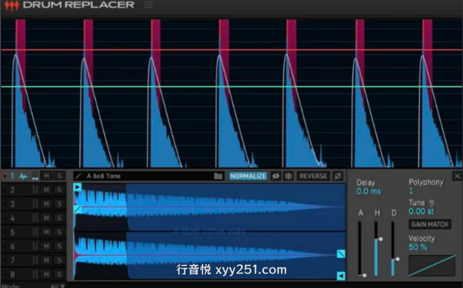Solo sample slot 5
This screenshot has width=463, height=288.
(x=59, y=232)
